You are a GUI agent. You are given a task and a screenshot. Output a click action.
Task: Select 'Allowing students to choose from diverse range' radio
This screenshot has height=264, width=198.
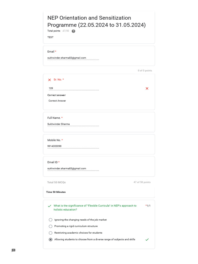coord(51,240)
